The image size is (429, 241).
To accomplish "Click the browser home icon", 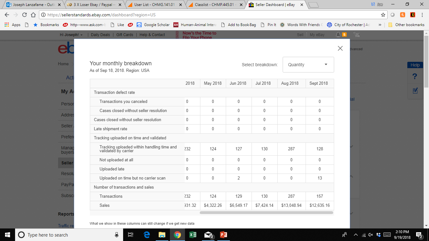I will (33, 15).
